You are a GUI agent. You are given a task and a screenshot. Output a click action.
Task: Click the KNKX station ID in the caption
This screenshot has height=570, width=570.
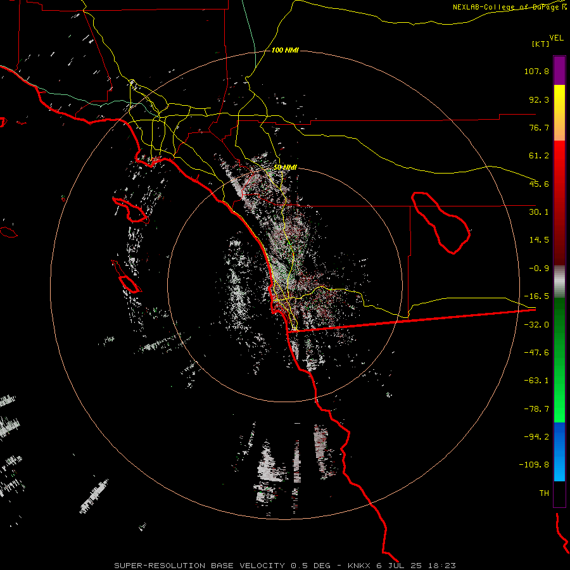coord(359,566)
